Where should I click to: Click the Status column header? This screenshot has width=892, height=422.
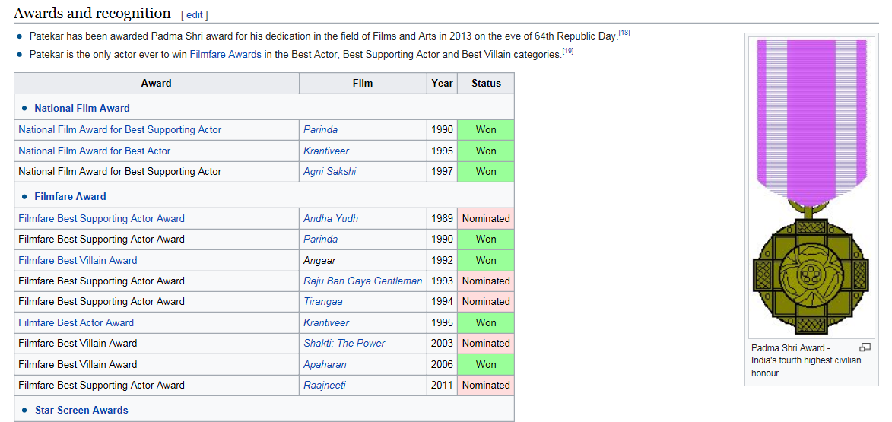487,83
